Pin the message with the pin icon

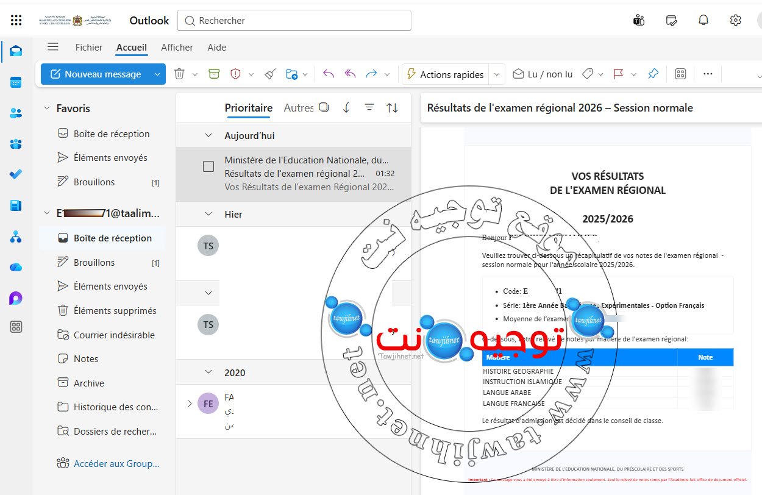[x=653, y=74]
